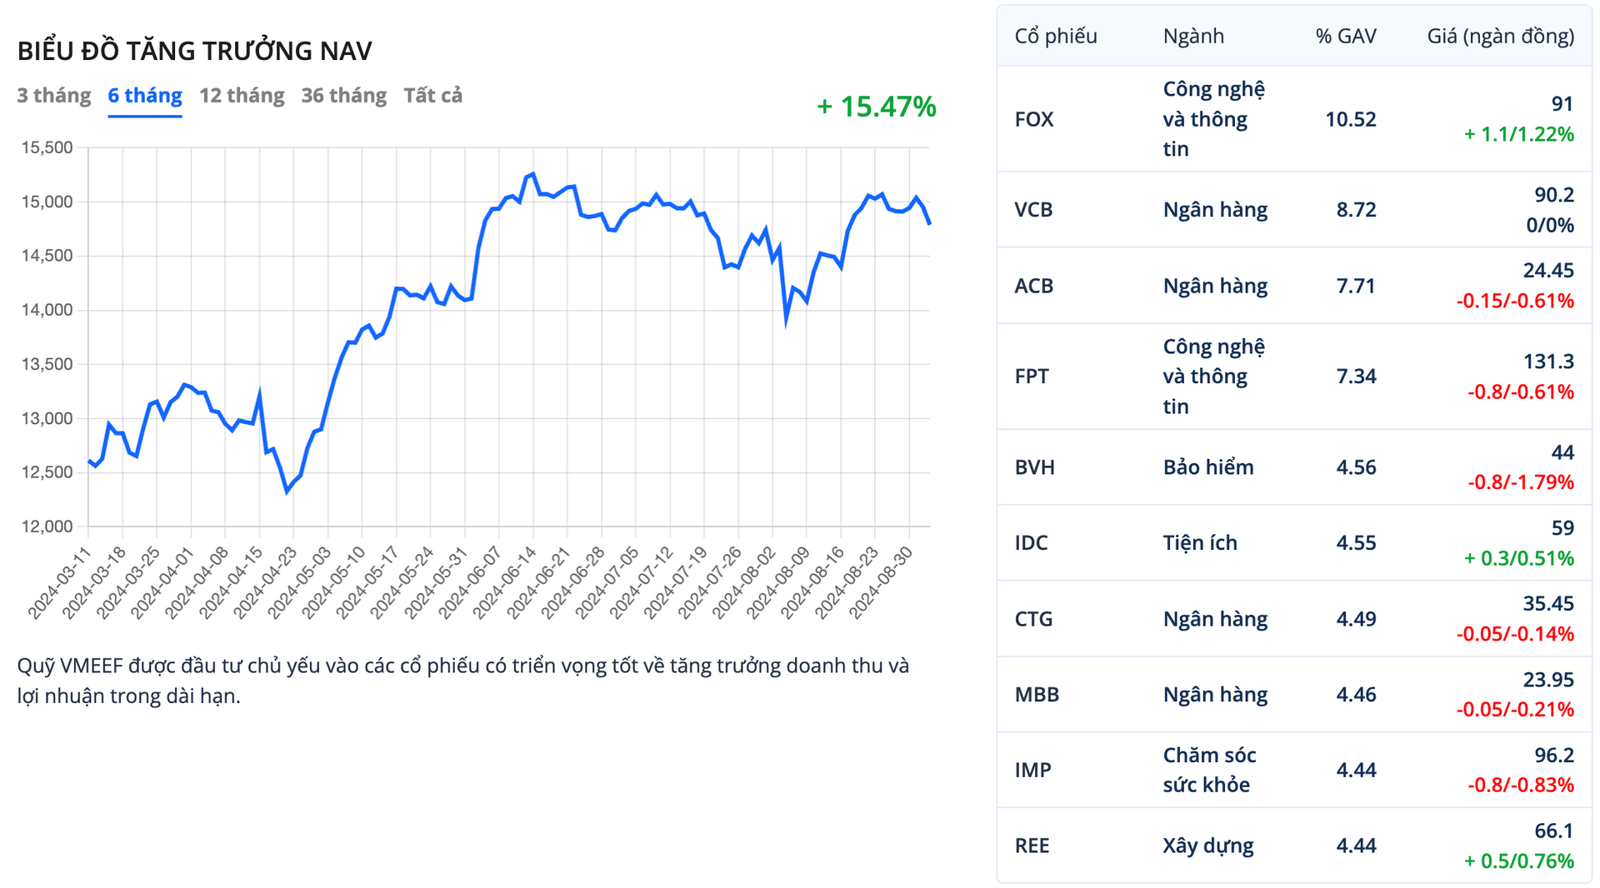Screen dimensions: 1600x888
Task: Select the Tất cả time range
Action: click(x=432, y=96)
